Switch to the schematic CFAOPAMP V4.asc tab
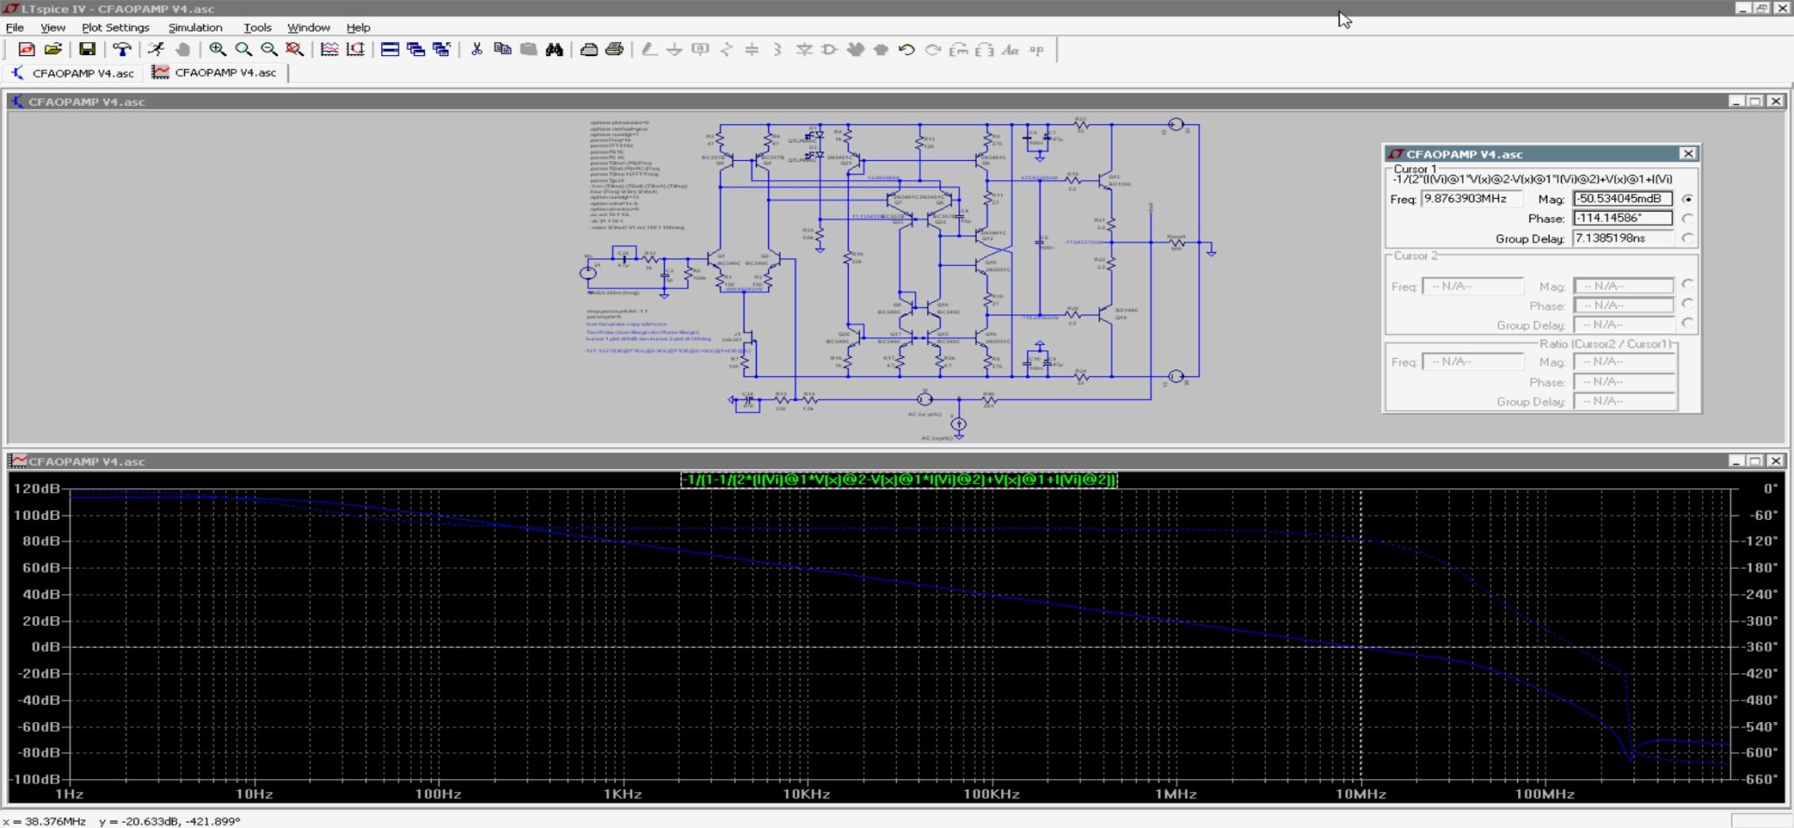 click(74, 73)
